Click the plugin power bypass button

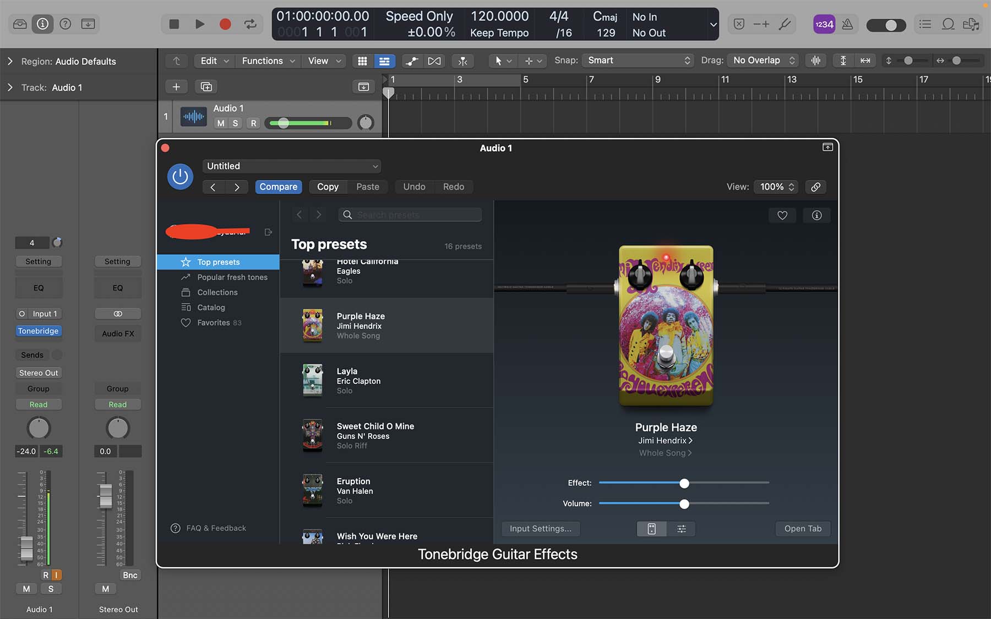[180, 177]
